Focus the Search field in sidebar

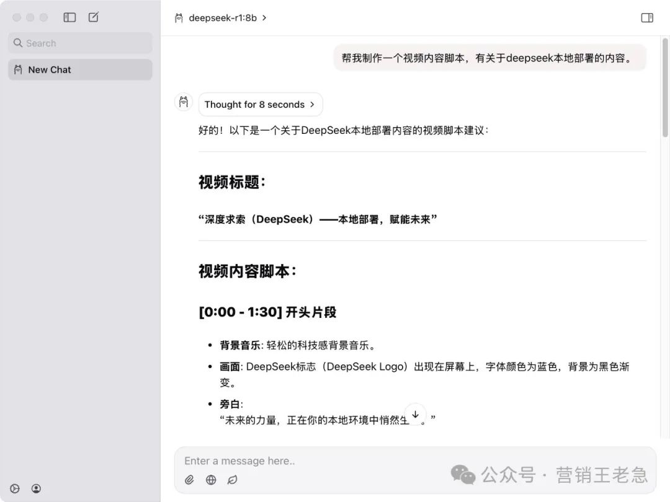pos(80,43)
